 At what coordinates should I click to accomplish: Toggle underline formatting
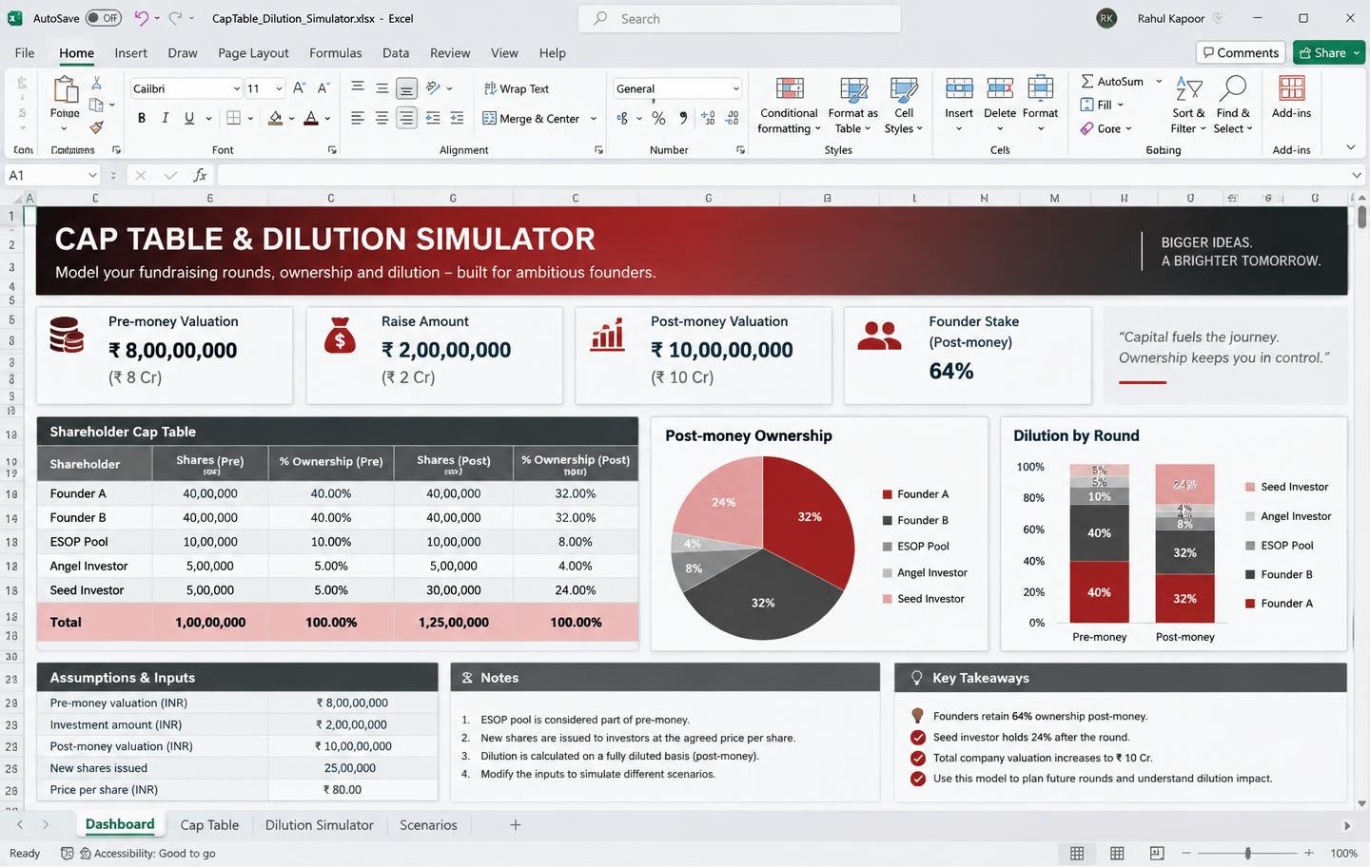188,118
